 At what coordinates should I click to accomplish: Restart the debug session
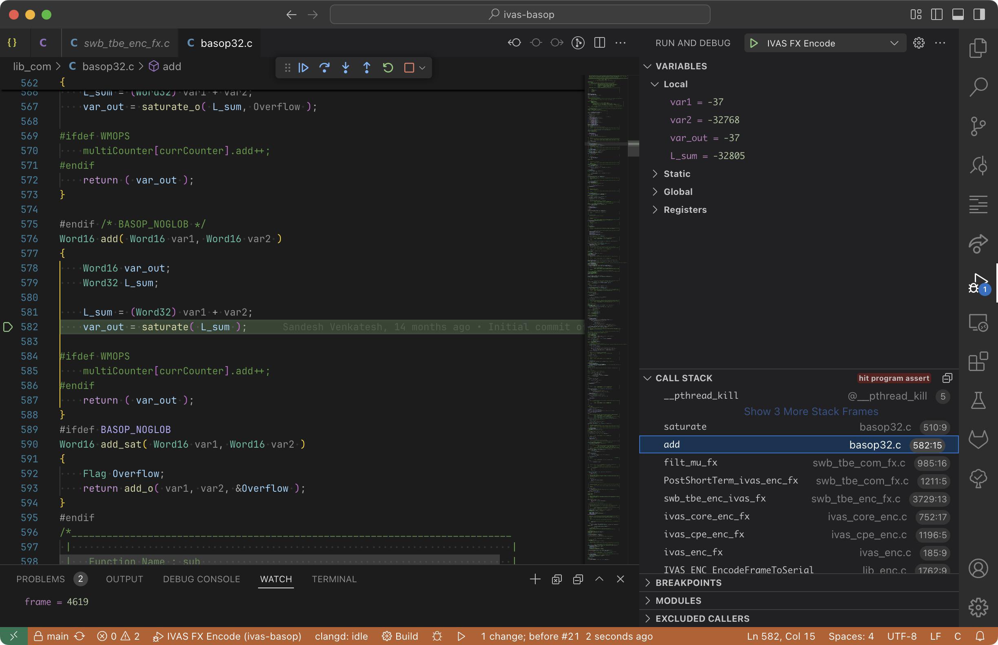tap(388, 67)
